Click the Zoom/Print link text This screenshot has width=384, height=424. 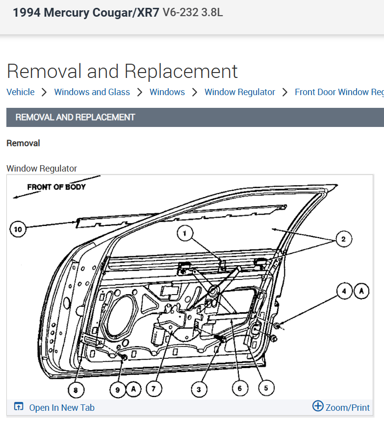click(x=348, y=407)
